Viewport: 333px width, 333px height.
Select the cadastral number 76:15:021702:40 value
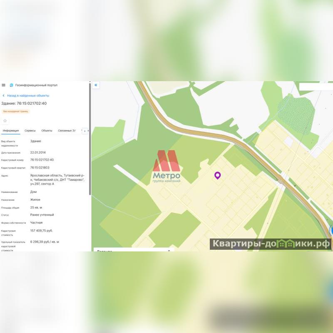pos(42,160)
